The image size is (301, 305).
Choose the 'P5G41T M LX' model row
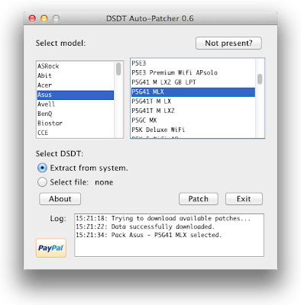pyautogui.click(x=193, y=101)
